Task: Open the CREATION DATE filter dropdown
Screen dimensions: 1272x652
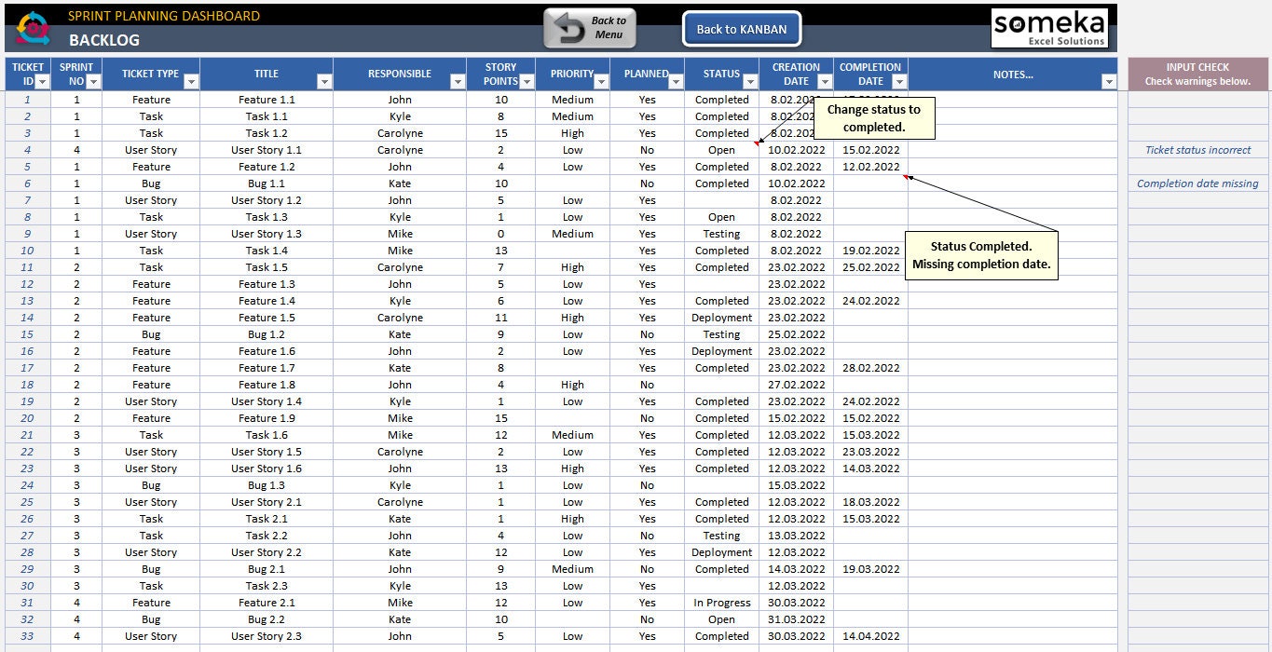Action: (826, 82)
